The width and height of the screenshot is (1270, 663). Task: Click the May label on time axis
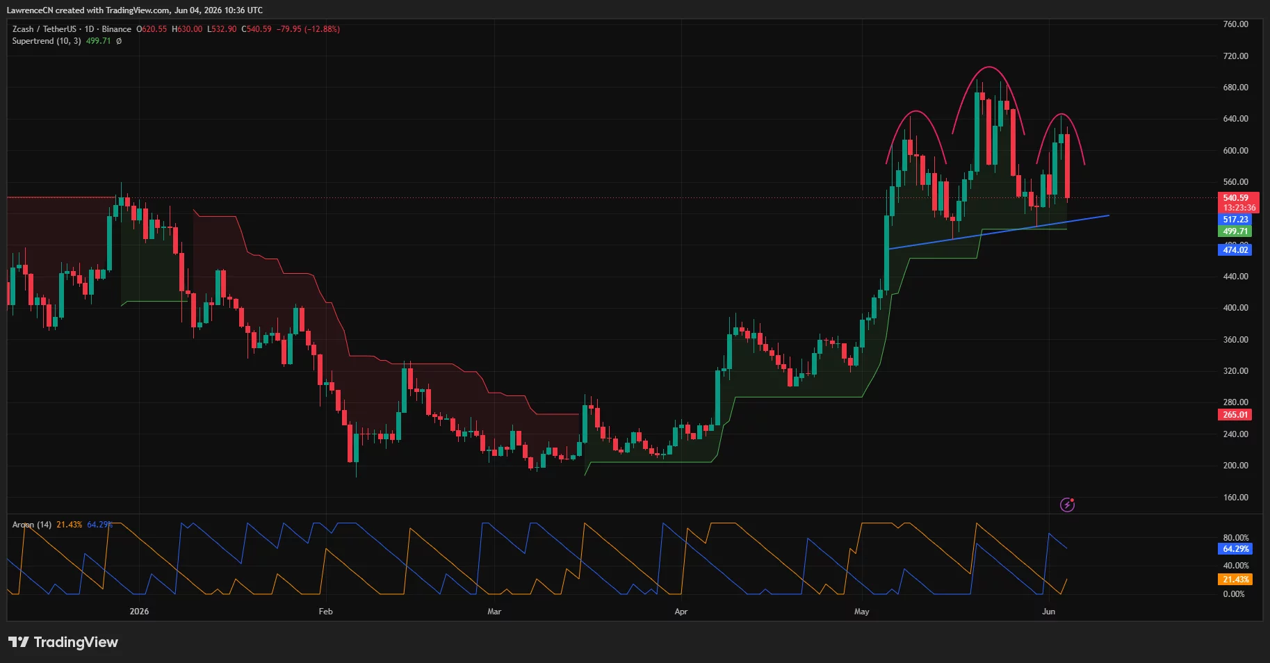click(x=862, y=612)
